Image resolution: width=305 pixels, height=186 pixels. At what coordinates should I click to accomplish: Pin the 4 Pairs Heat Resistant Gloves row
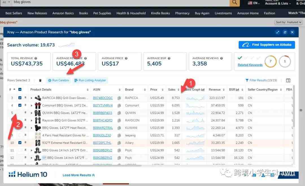pyautogui.click(x=25, y=135)
